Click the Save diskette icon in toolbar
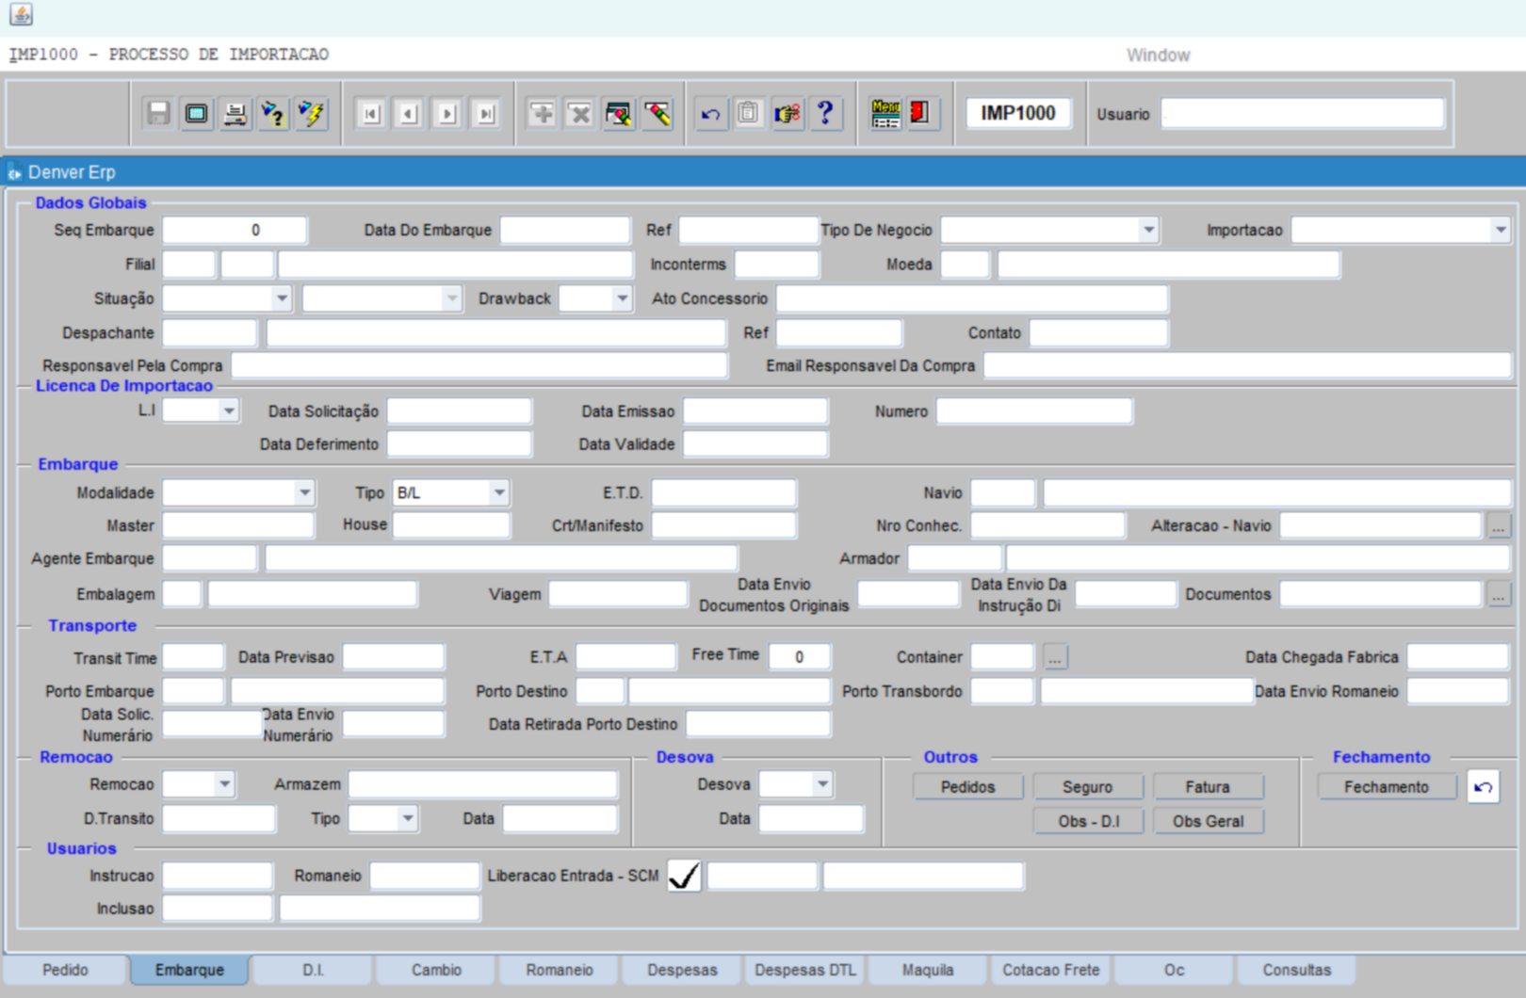Image resolution: width=1526 pixels, height=998 pixels. click(158, 114)
